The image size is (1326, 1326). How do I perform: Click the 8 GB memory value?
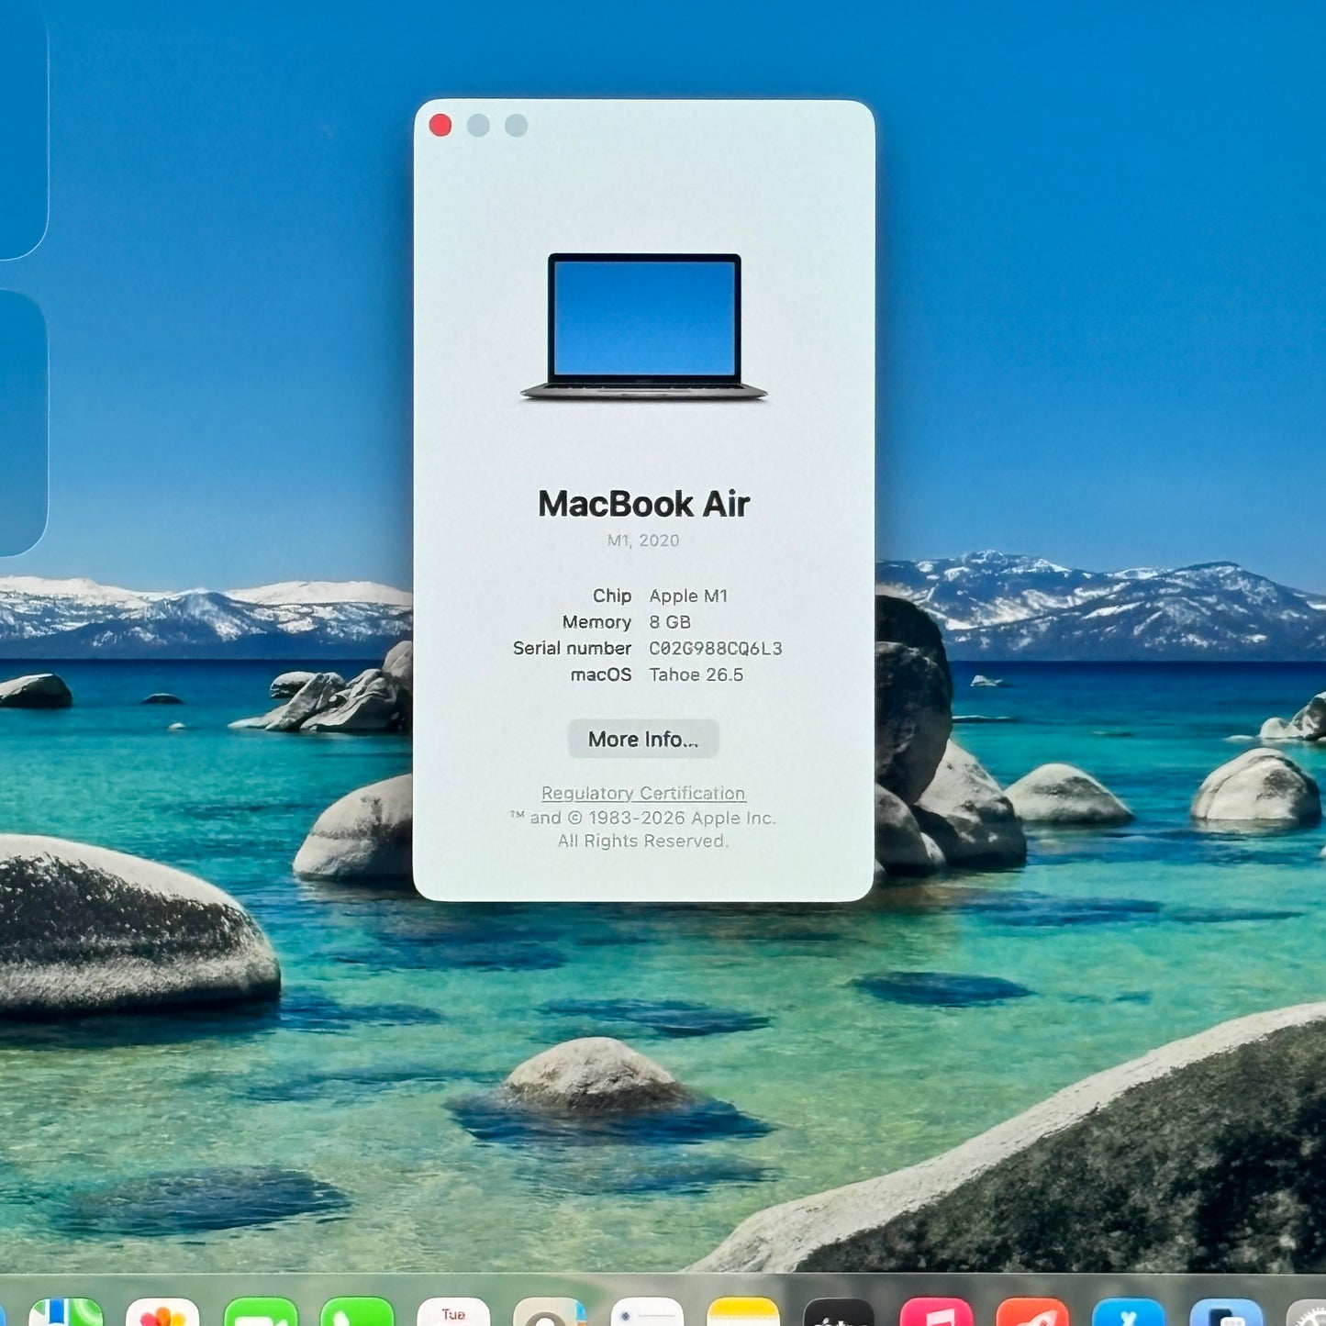pyautogui.click(x=670, y=622)
